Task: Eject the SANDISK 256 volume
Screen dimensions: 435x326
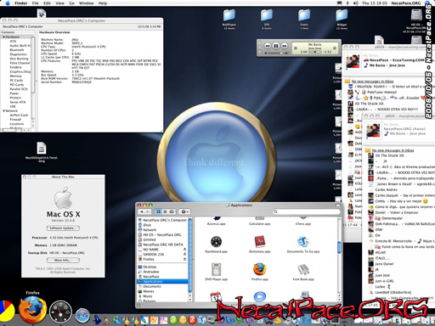Action: 184,255
